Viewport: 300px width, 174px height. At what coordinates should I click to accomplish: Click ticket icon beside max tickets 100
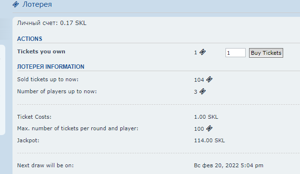[209, 128]
